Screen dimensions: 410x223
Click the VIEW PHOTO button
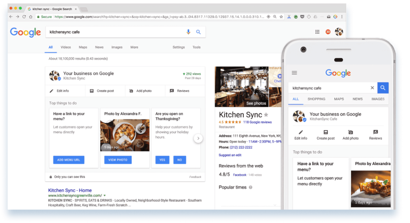(118, 160)
